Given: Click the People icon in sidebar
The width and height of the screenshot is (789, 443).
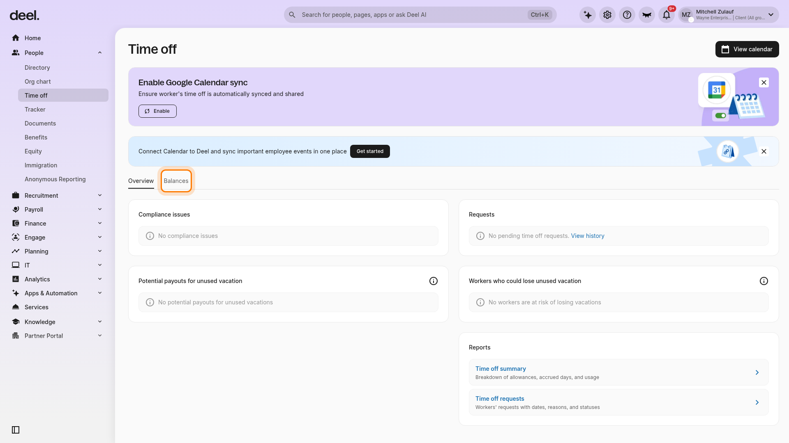Looking at the screenshot, I should (16, 53).
